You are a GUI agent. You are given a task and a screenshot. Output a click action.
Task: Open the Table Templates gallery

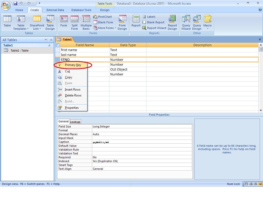coord(21,23)
